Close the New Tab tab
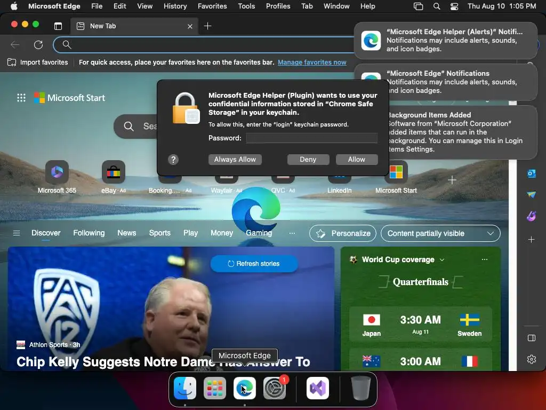 point(190,26)
